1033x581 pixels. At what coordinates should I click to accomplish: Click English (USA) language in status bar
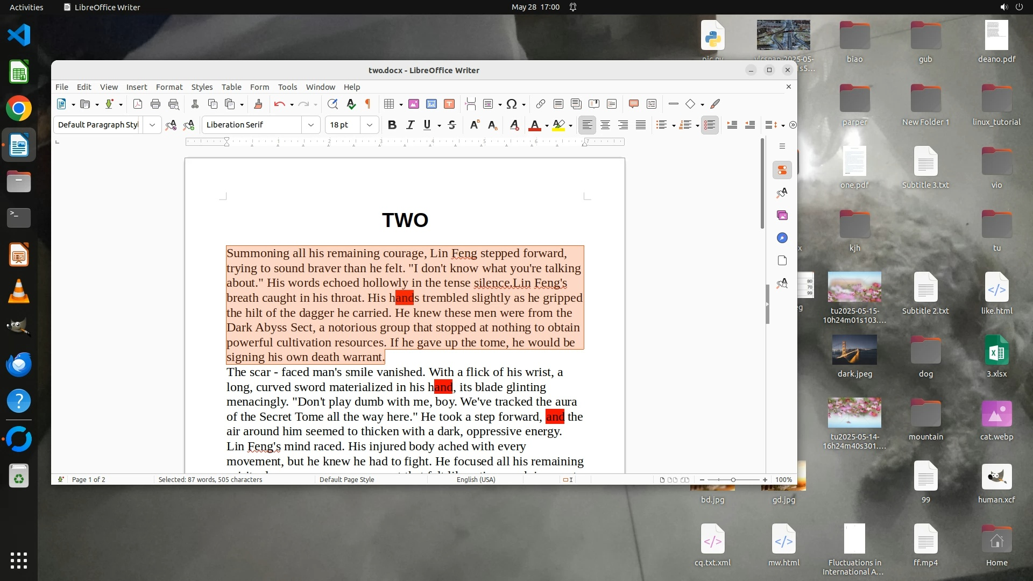click(x=476, y=479)
